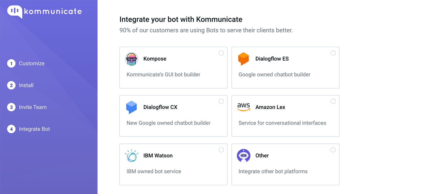Click the Kommunicate logo icon
Viewport: 436px width, 194px height.
15,12
